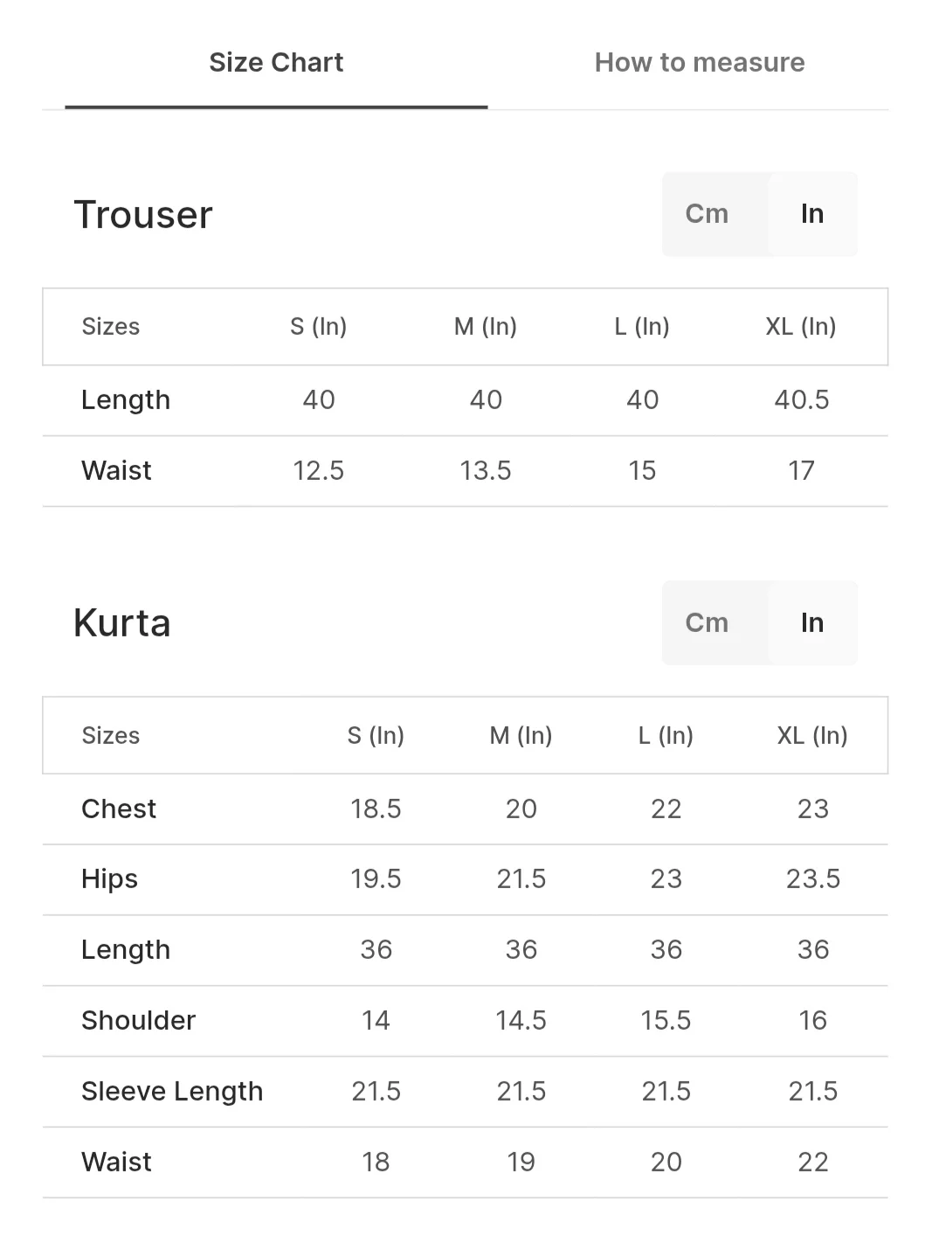
Task: Toggle Trouser units to In
Action: (812, 214)
